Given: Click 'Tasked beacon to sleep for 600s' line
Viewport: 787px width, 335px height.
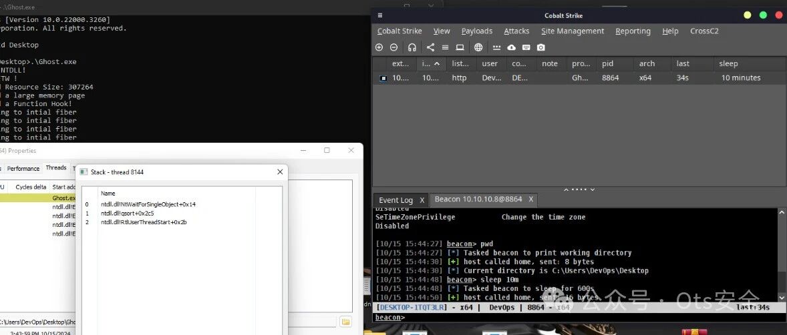Looking at the screenshot, I should (x=528, y=289).
